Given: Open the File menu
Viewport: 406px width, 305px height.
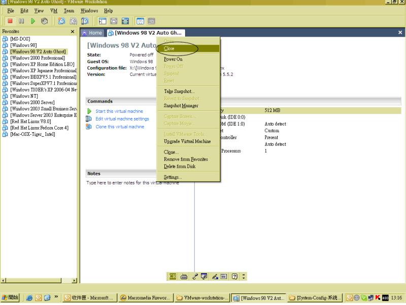Looking at the screenshot, I should pos(11,11).
